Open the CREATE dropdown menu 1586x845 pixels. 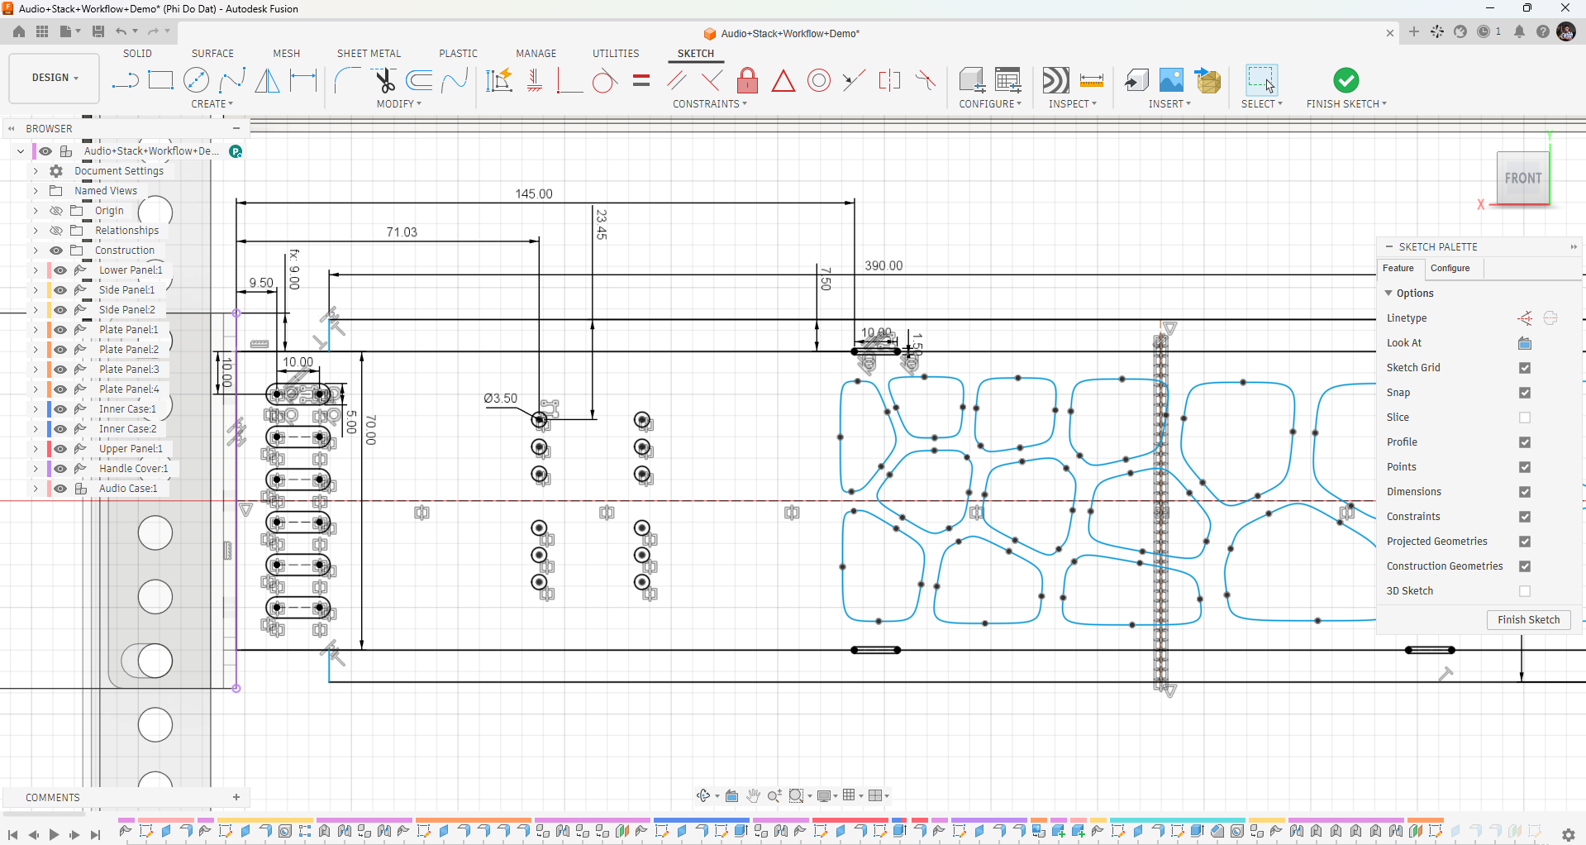coord(212,104)
